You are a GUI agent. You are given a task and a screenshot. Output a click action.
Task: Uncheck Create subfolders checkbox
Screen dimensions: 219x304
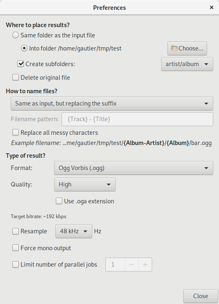[21, 64]
